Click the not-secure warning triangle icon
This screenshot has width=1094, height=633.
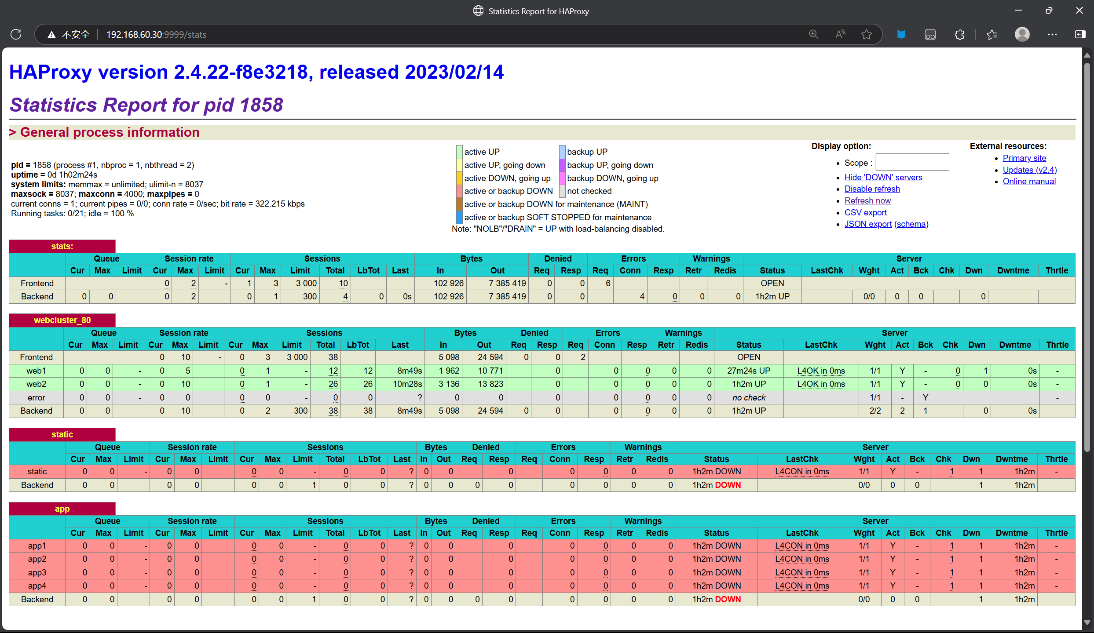pos(51,35)
